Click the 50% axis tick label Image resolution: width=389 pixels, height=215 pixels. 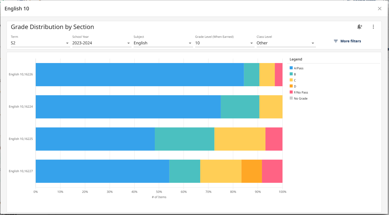coord(159,192)
